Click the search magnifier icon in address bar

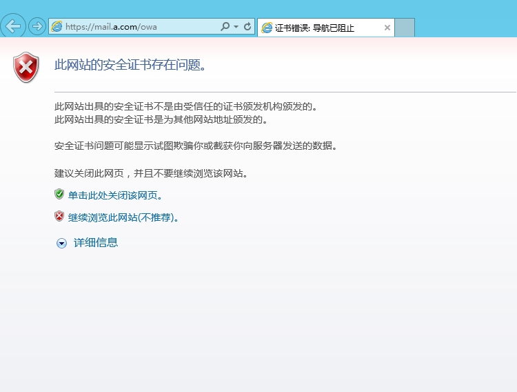pyautogui.click(x=225, y=26)
